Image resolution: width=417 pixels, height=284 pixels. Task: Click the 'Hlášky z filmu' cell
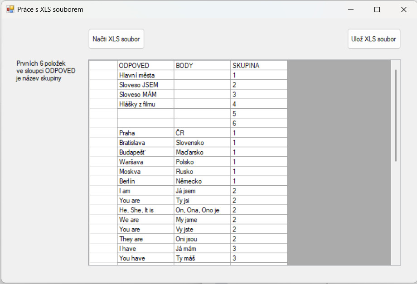point(145,104)
